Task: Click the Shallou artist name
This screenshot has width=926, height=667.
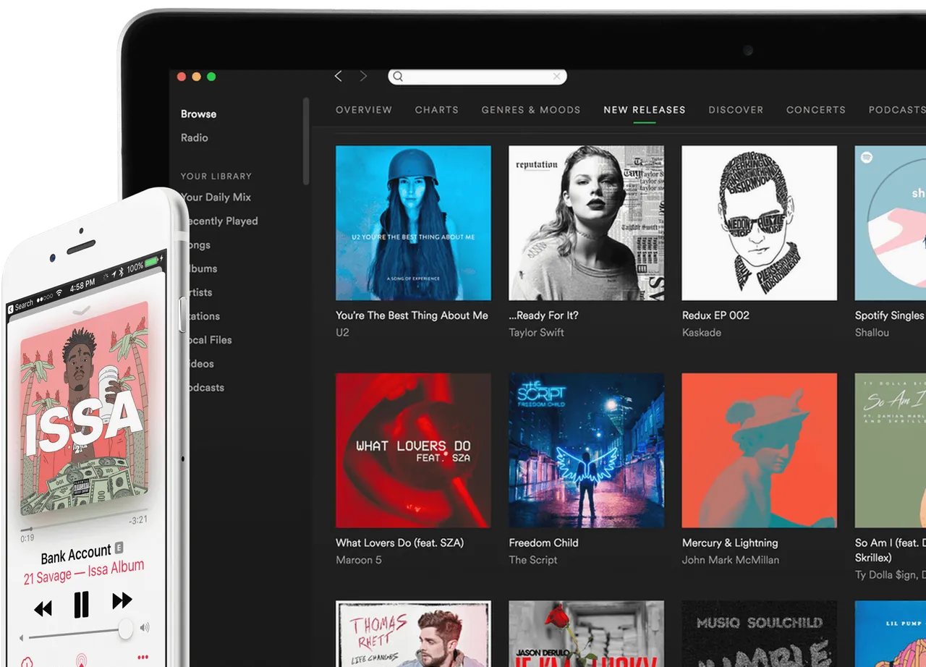Action: click(872, 333)
